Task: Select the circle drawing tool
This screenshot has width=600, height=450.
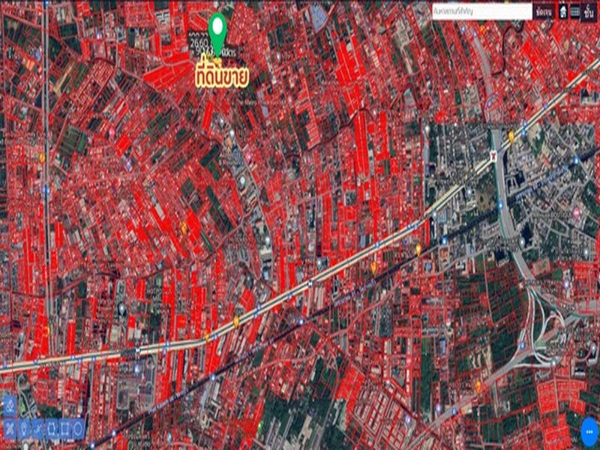Action: coord(78,429)
